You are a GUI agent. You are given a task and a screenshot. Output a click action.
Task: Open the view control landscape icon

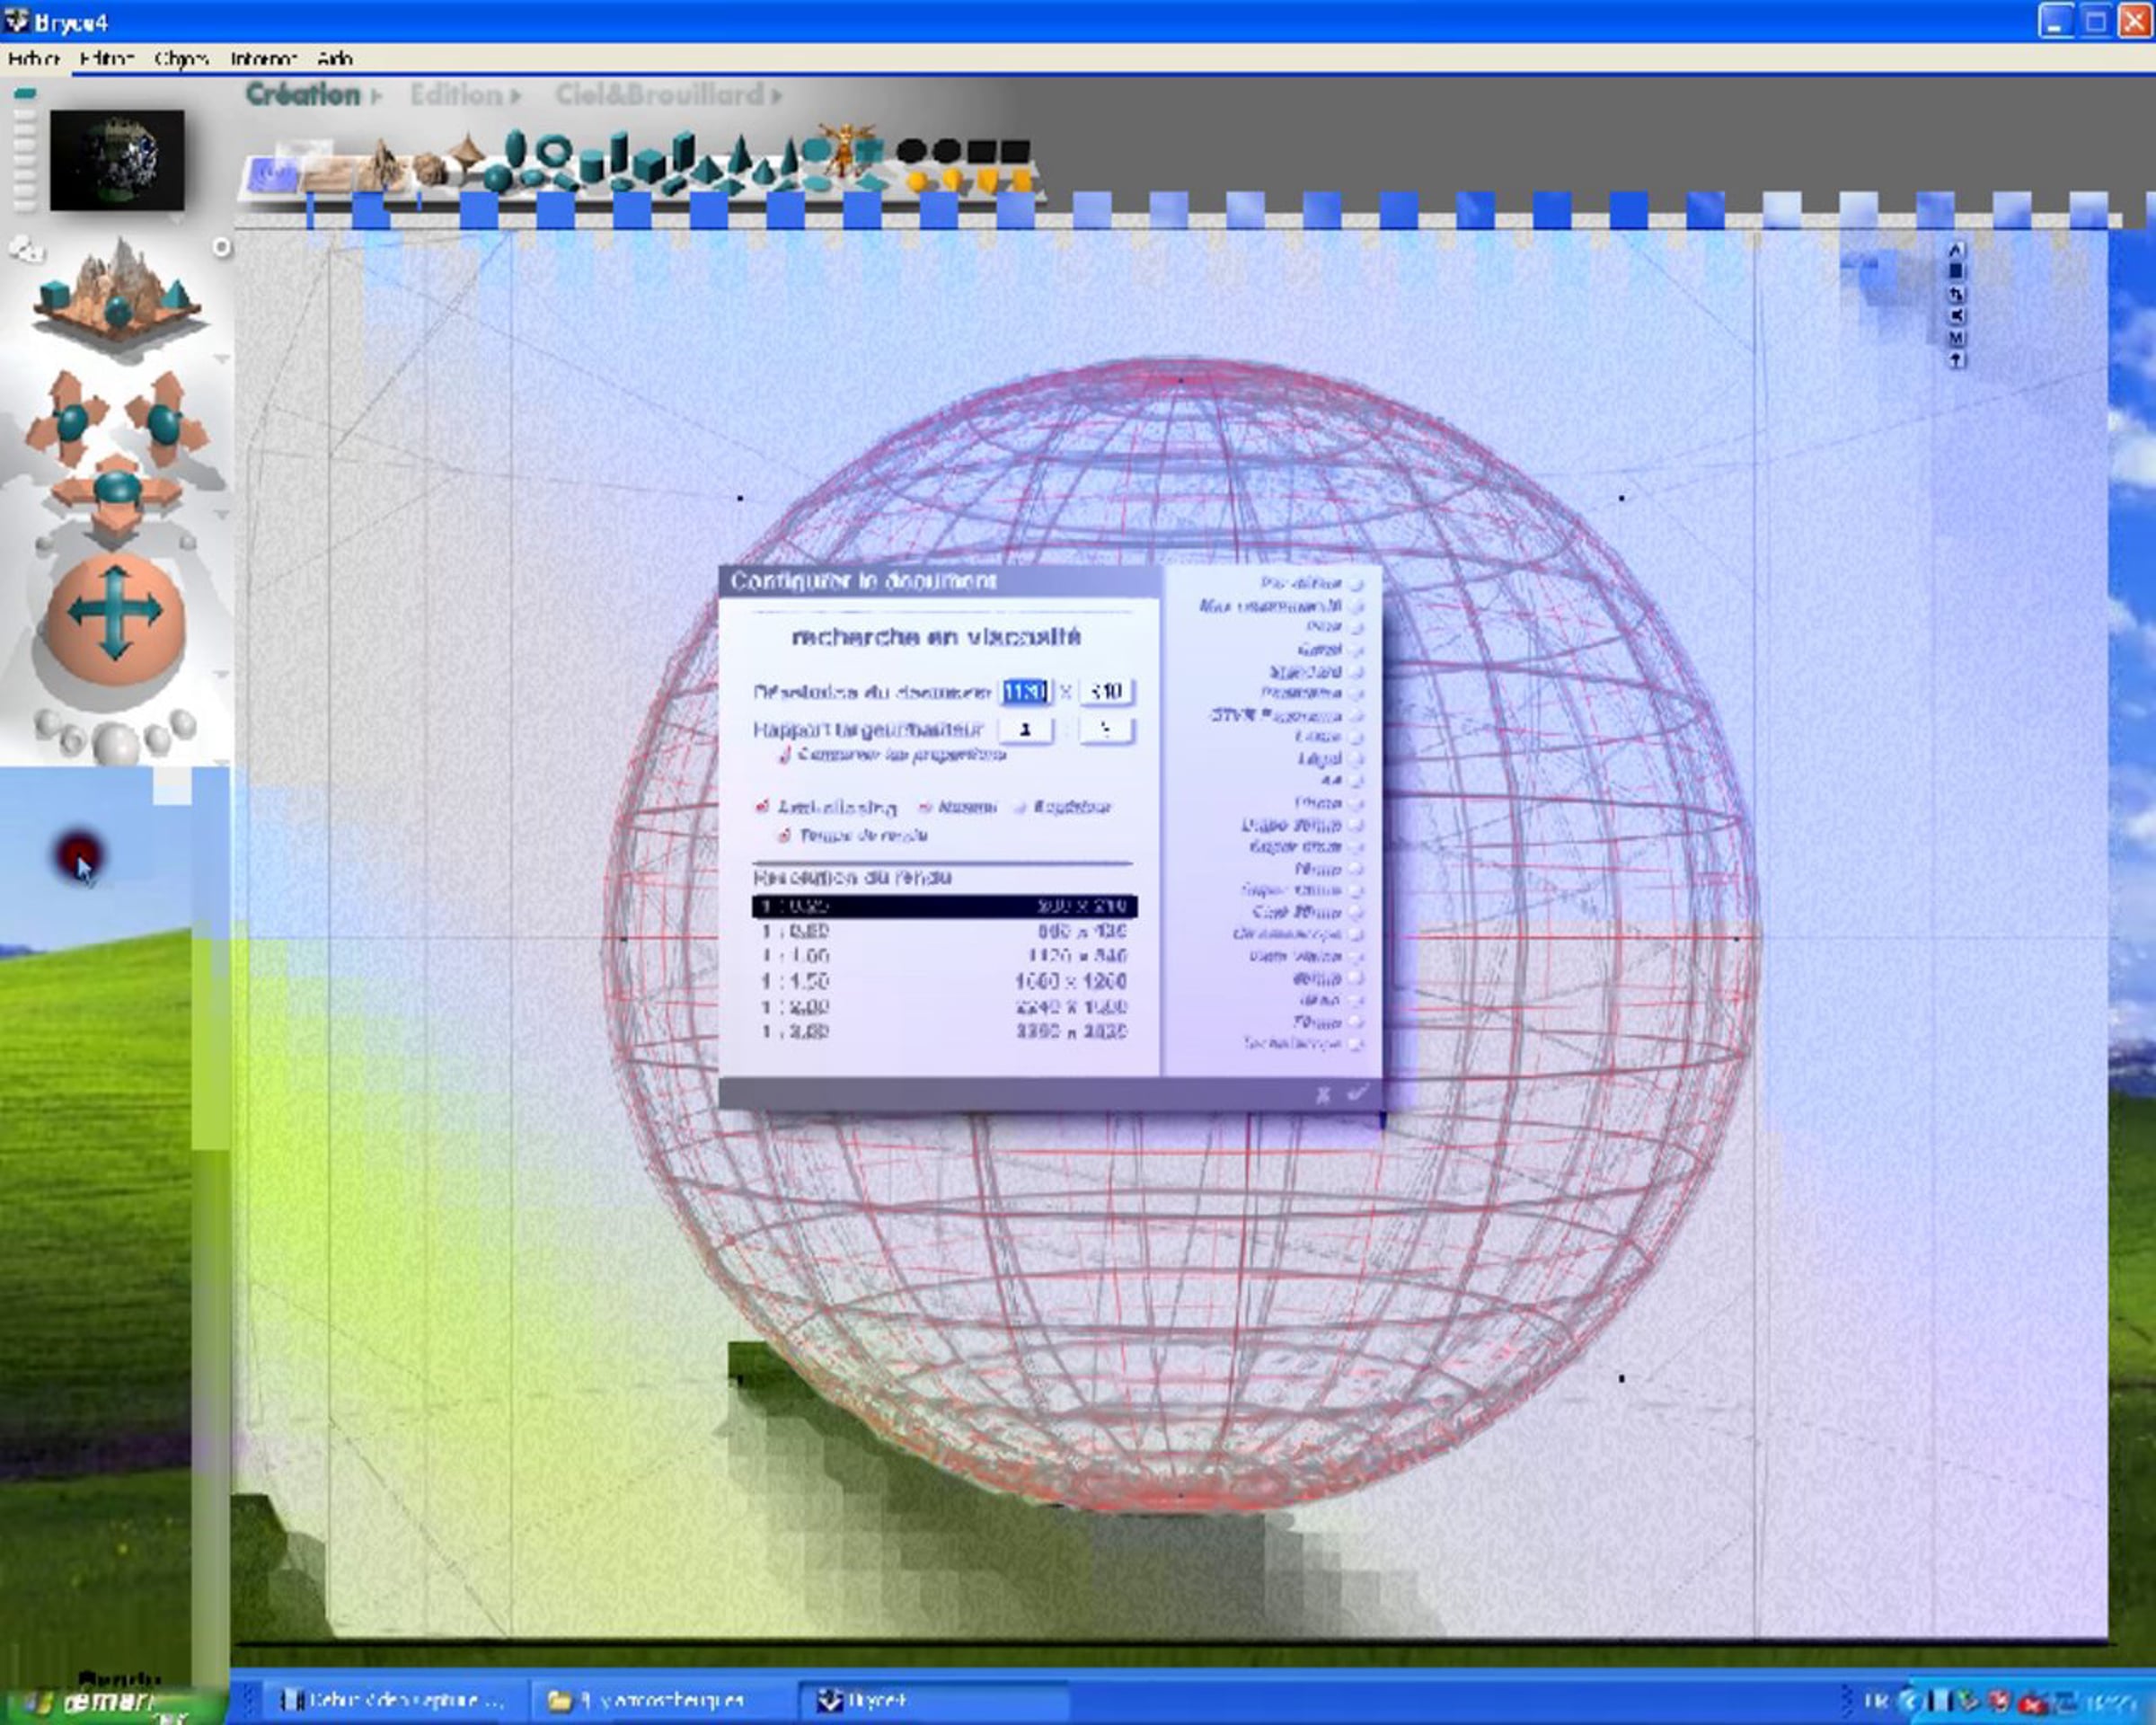(x=118, y=290)
